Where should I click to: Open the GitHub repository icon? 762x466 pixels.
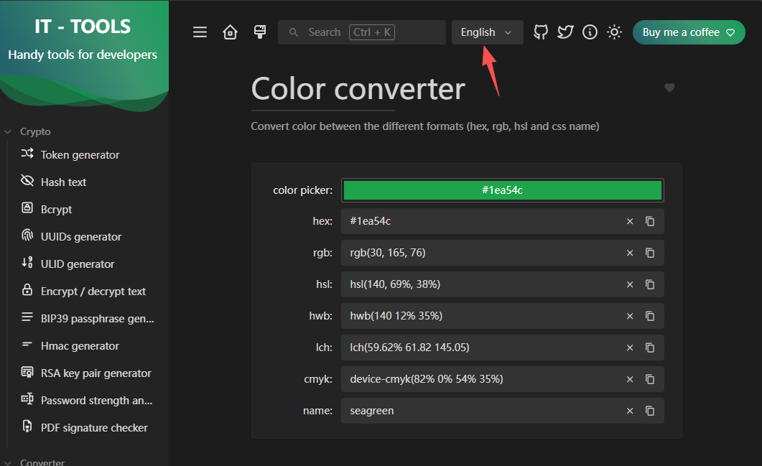click(541, 32)
